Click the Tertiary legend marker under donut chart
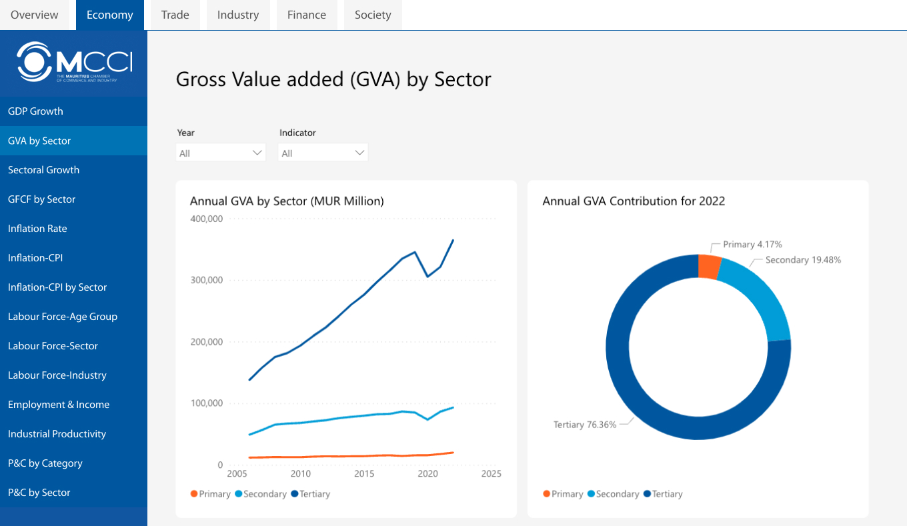Image resolution: width=907 pixels, height=526 pixels. coord(647,494)
